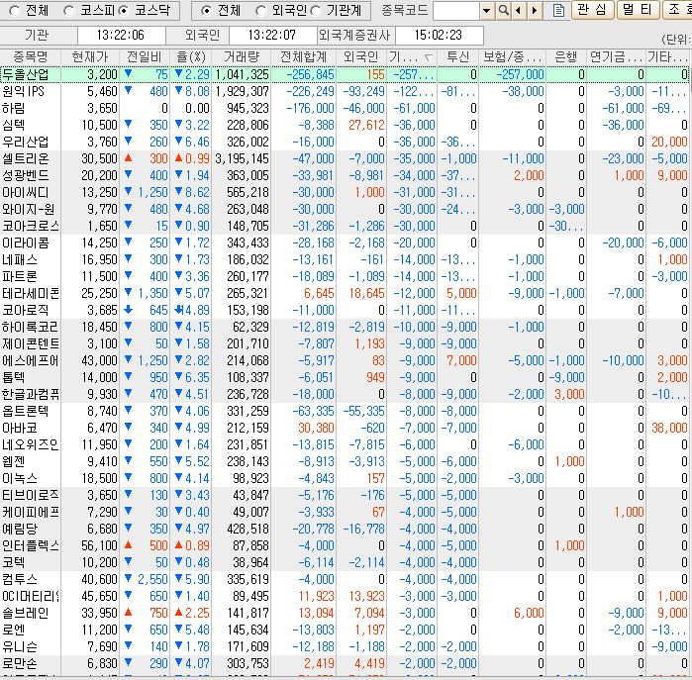Click the 조회 button
This screenshot has height=680, width=692.
(x=678, y=10)
